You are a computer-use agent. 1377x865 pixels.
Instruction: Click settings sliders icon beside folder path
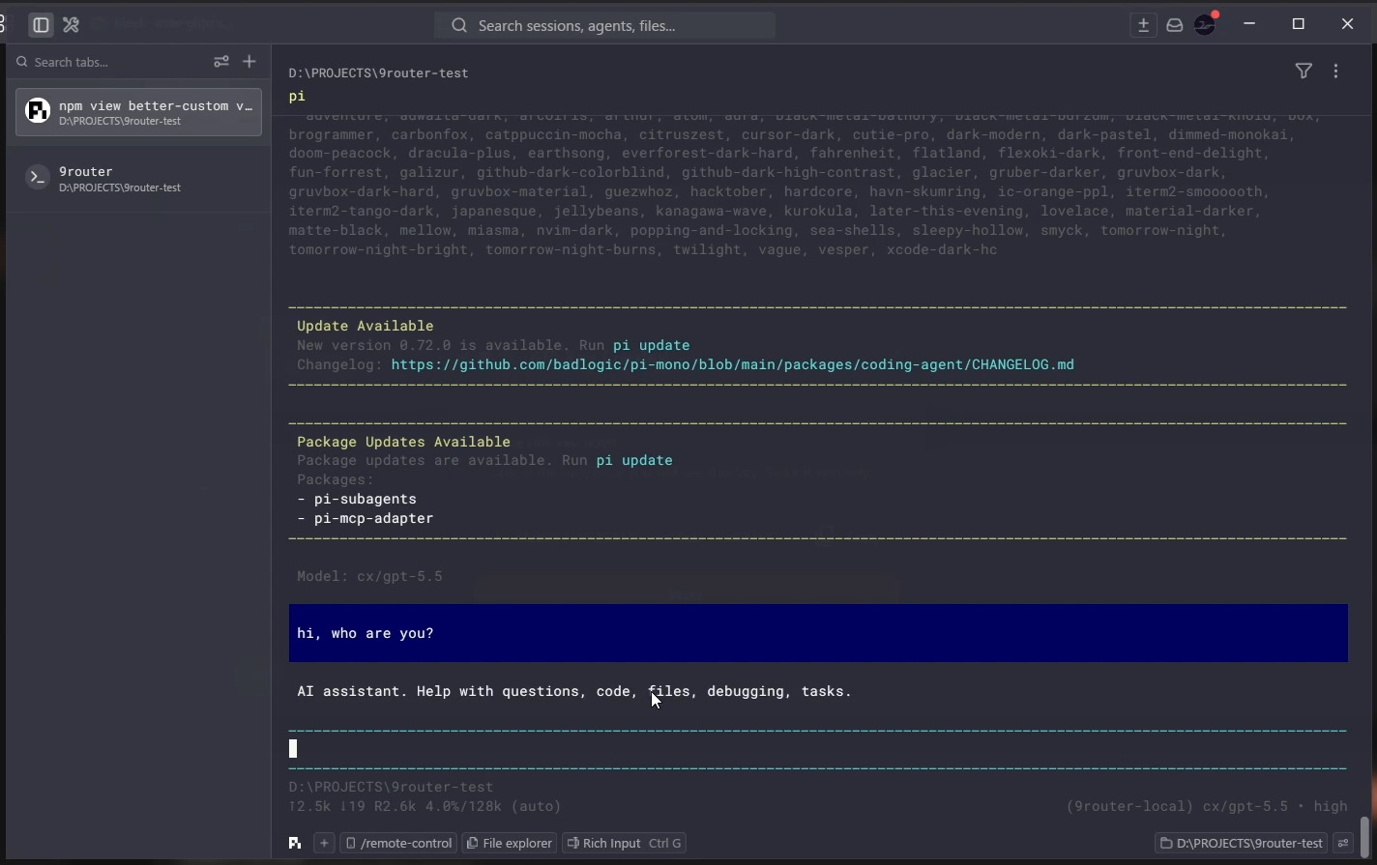[1343, 843]
